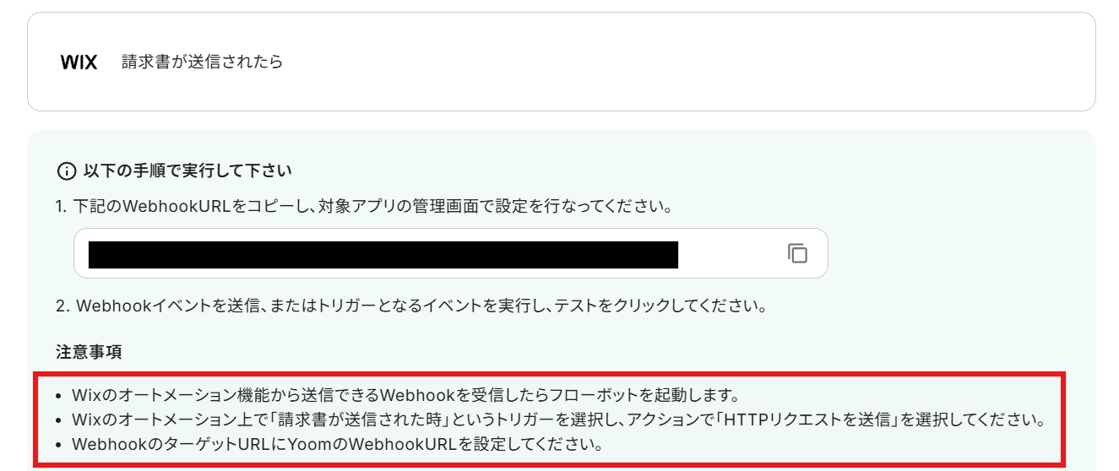
Task: Click step 2 text about sending a Webhook event
Action: 411,306
